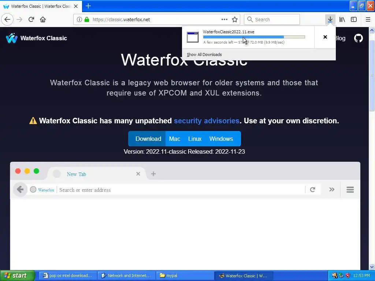The height and width of the screenshot is (281, 375).
Task: Toggle the downloads arrow toolbar button
Action: (330, 19)
